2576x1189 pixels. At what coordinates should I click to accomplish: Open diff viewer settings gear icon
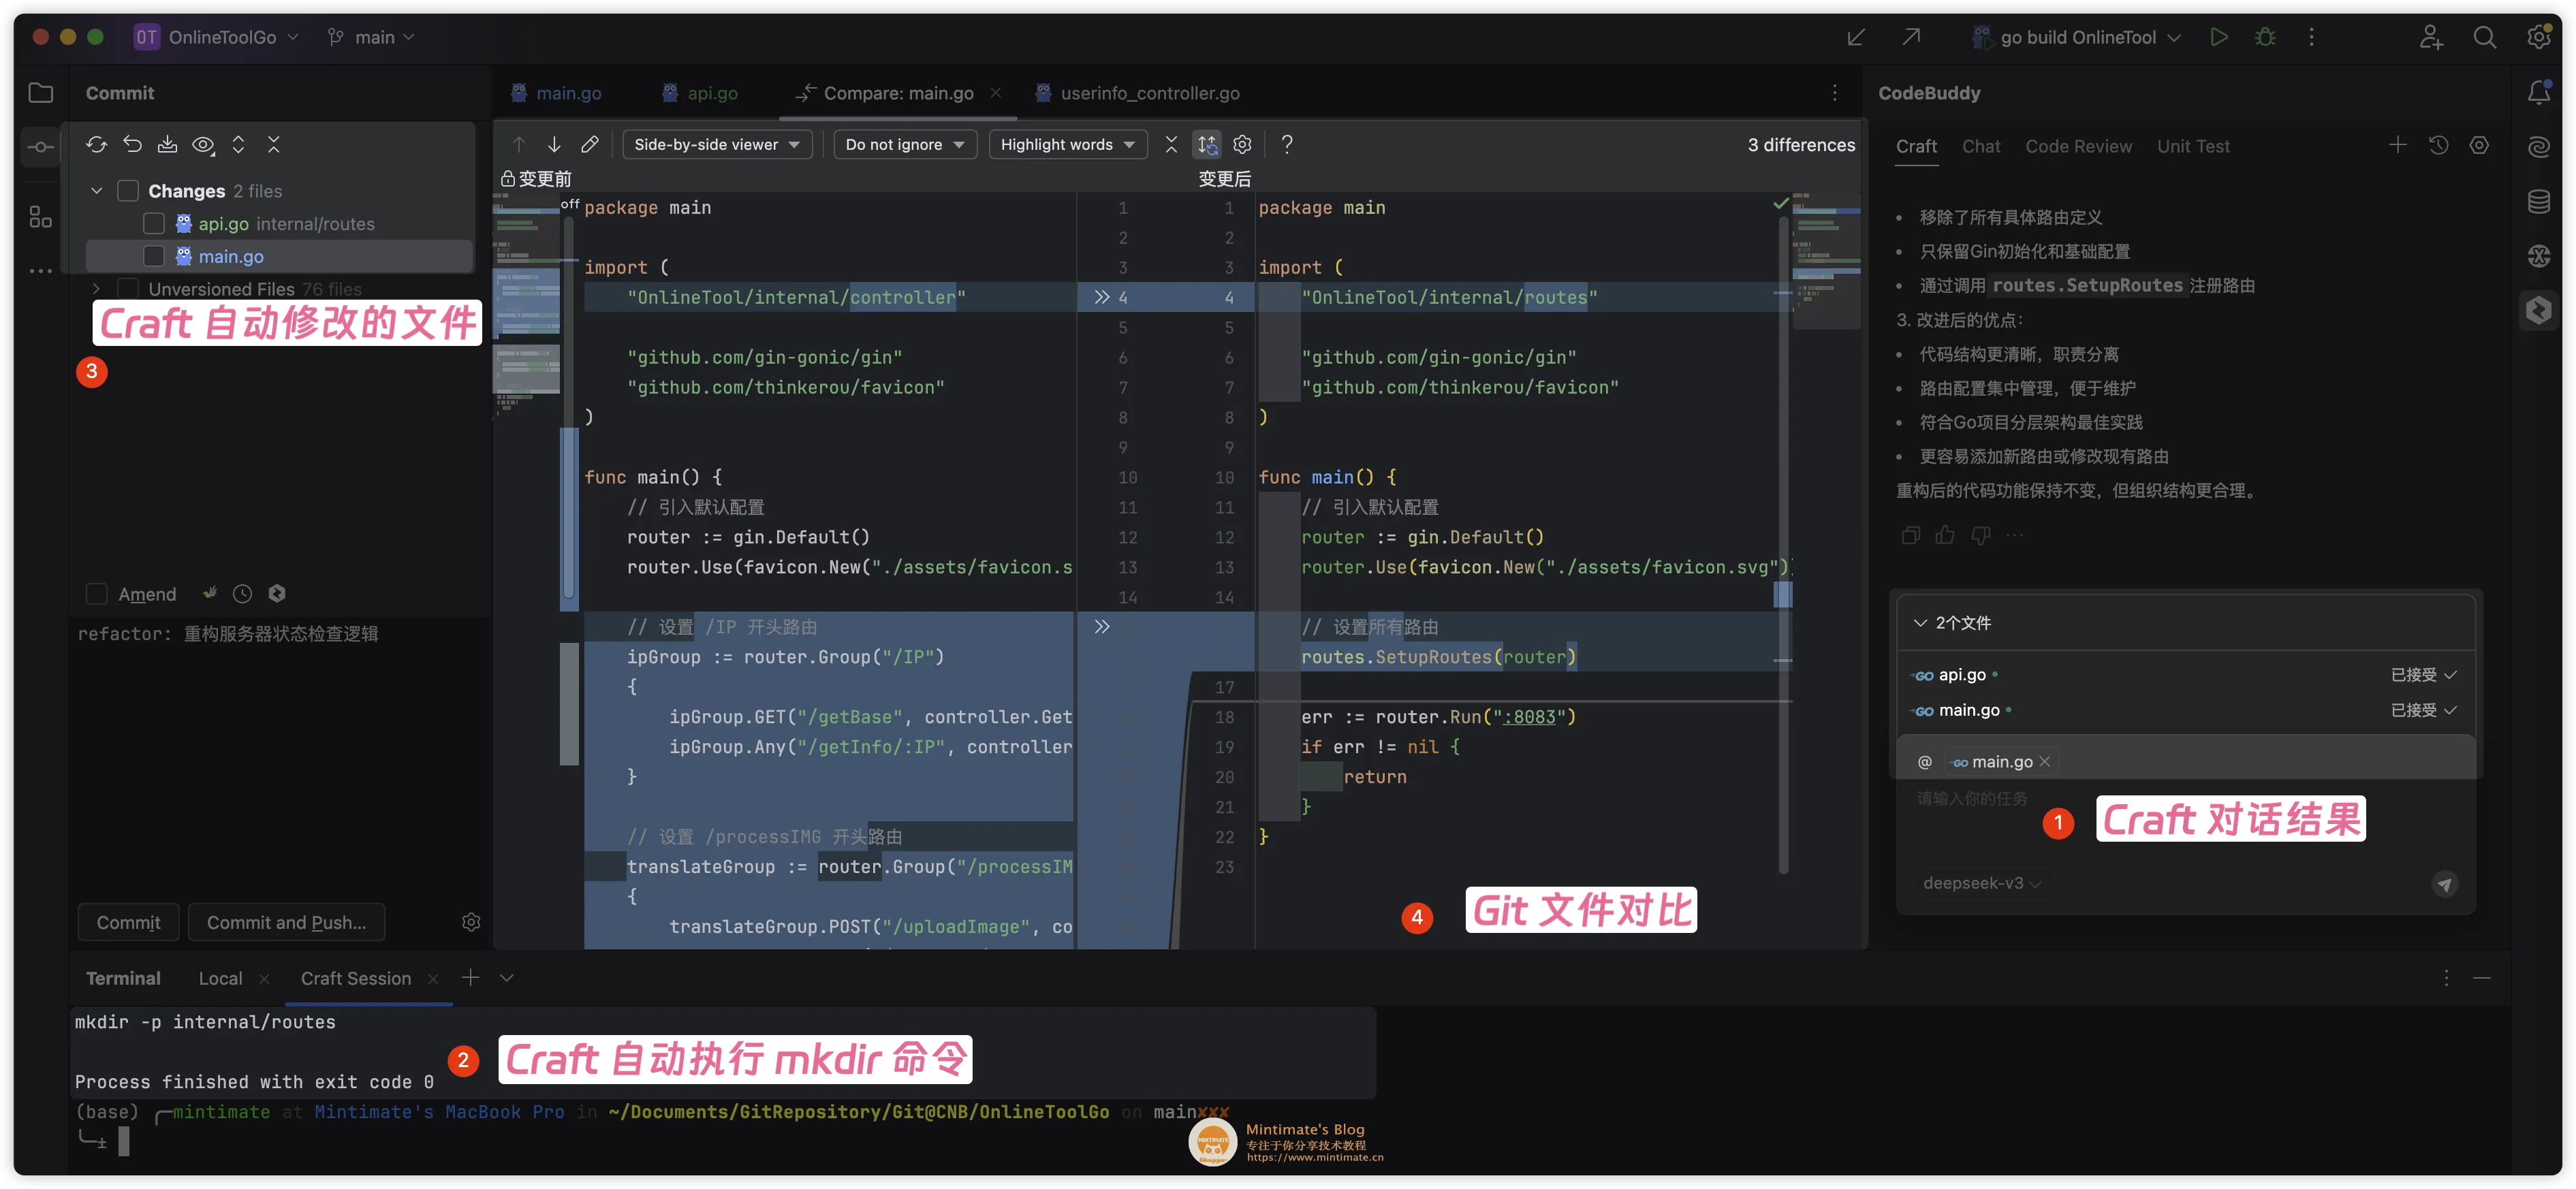1242,144
